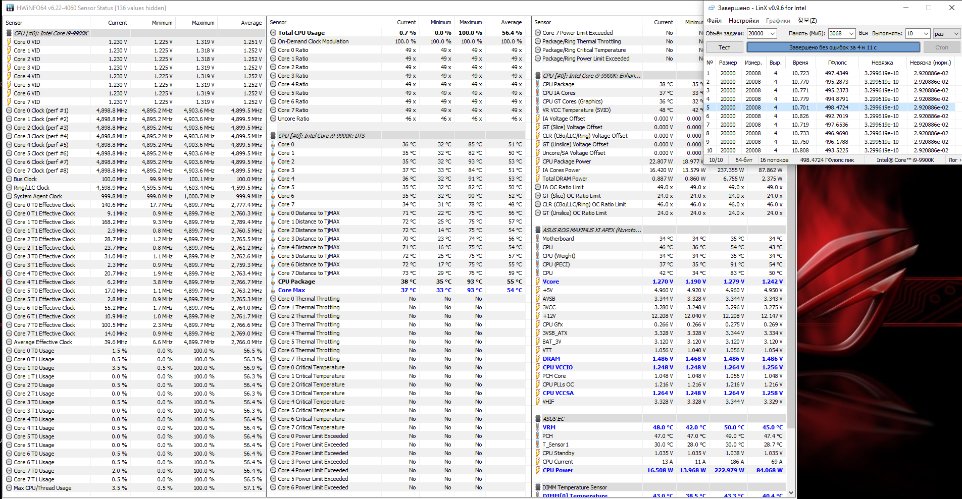Click the thermometer icon beside Core Max
Screen dimensions: 962x499
pos(273,290)
